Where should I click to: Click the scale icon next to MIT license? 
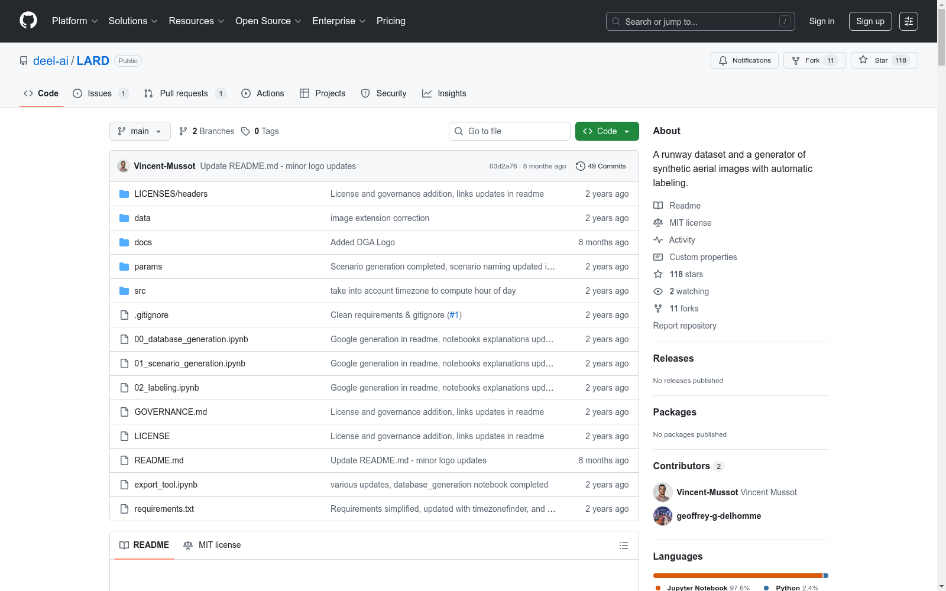pyautogui.click(x=658, y=223)
